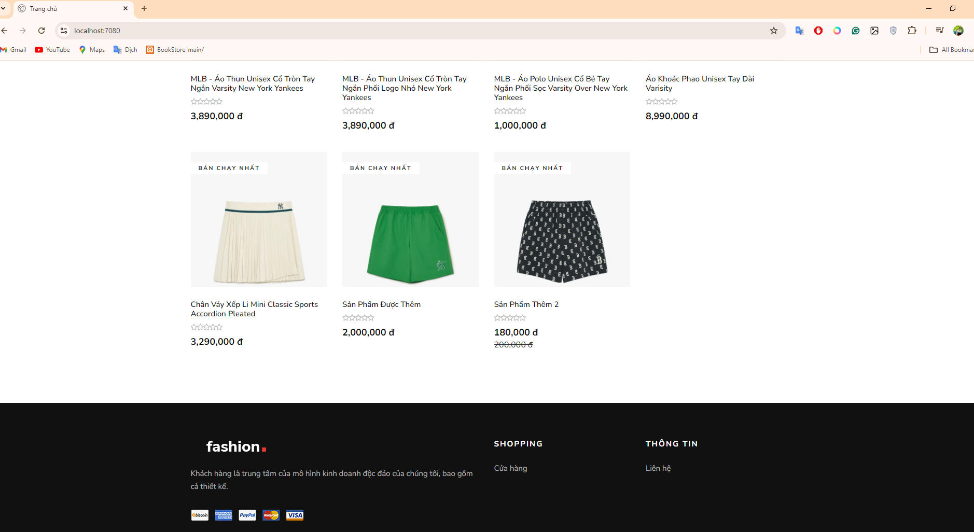
Task: Click the browser back arrow
Action: coord(5,31)
